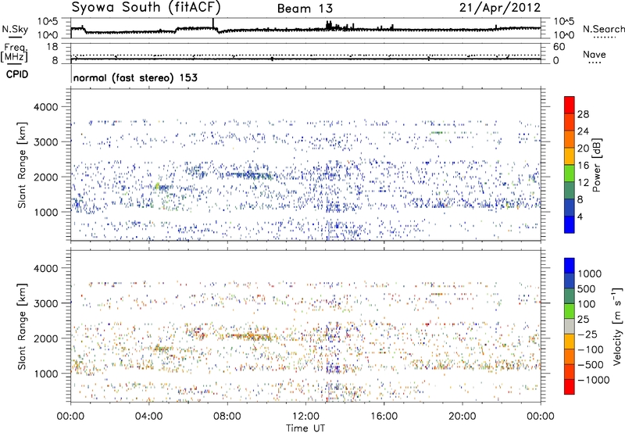The image size is (625, 433).
Task: Click the 20:00 time tick label
Action: 462,416
